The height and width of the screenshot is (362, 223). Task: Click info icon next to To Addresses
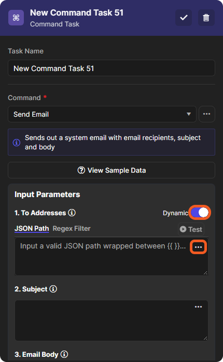72,213
